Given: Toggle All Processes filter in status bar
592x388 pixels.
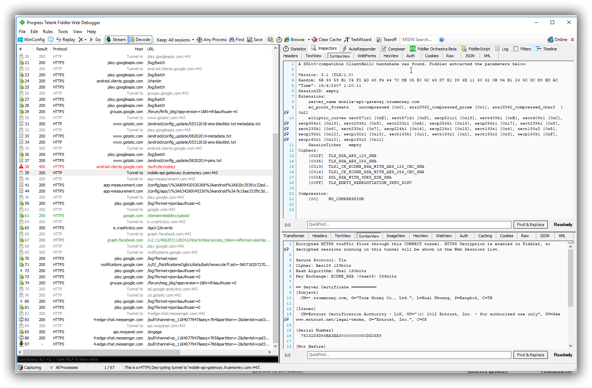Looking at the screenshot, I should coord(64,367).
